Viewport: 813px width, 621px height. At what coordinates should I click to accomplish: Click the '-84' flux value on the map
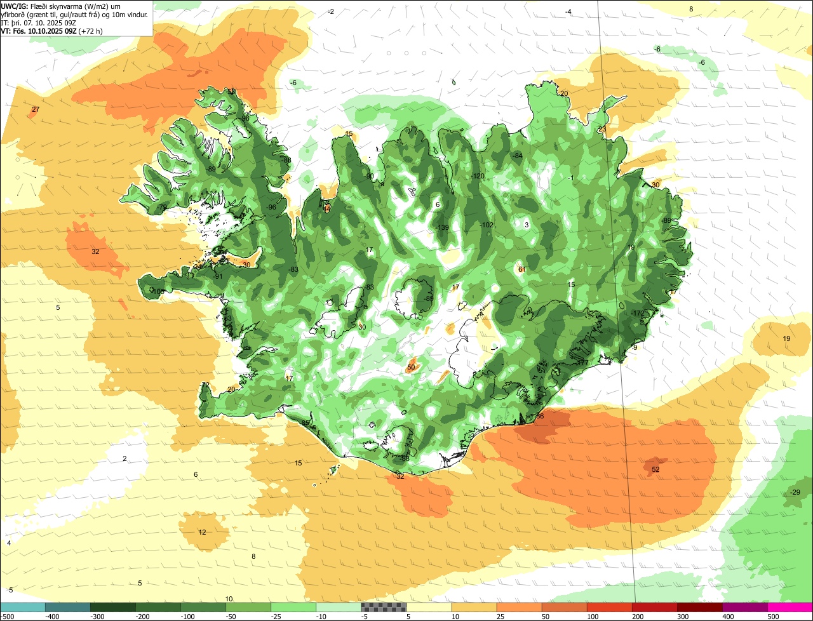518,156
